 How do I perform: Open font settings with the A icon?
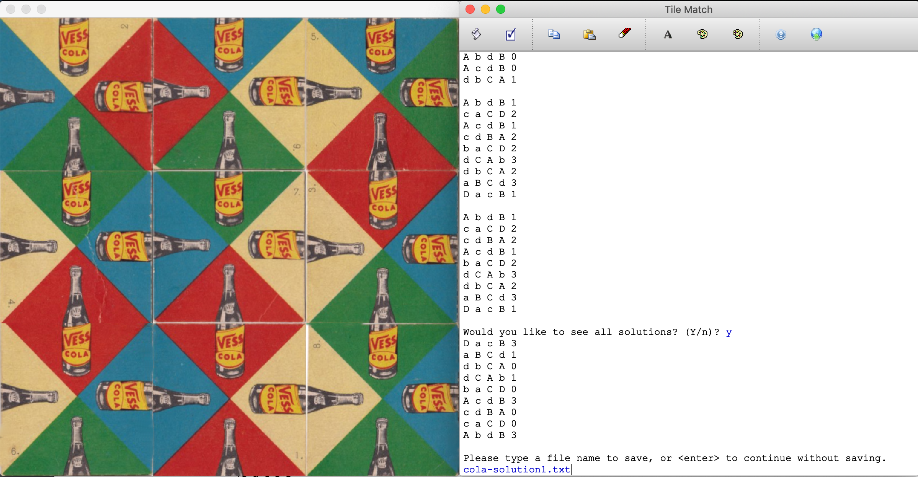click(x=668, y=34)
